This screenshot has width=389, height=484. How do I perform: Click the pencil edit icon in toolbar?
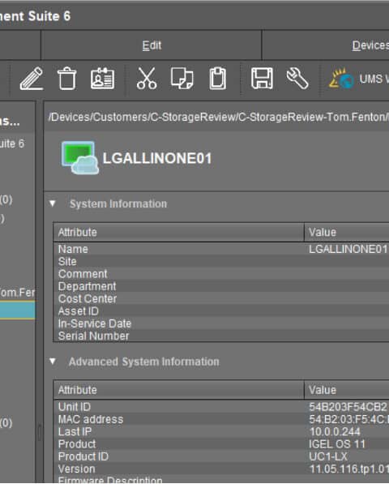tap(32, 79)
